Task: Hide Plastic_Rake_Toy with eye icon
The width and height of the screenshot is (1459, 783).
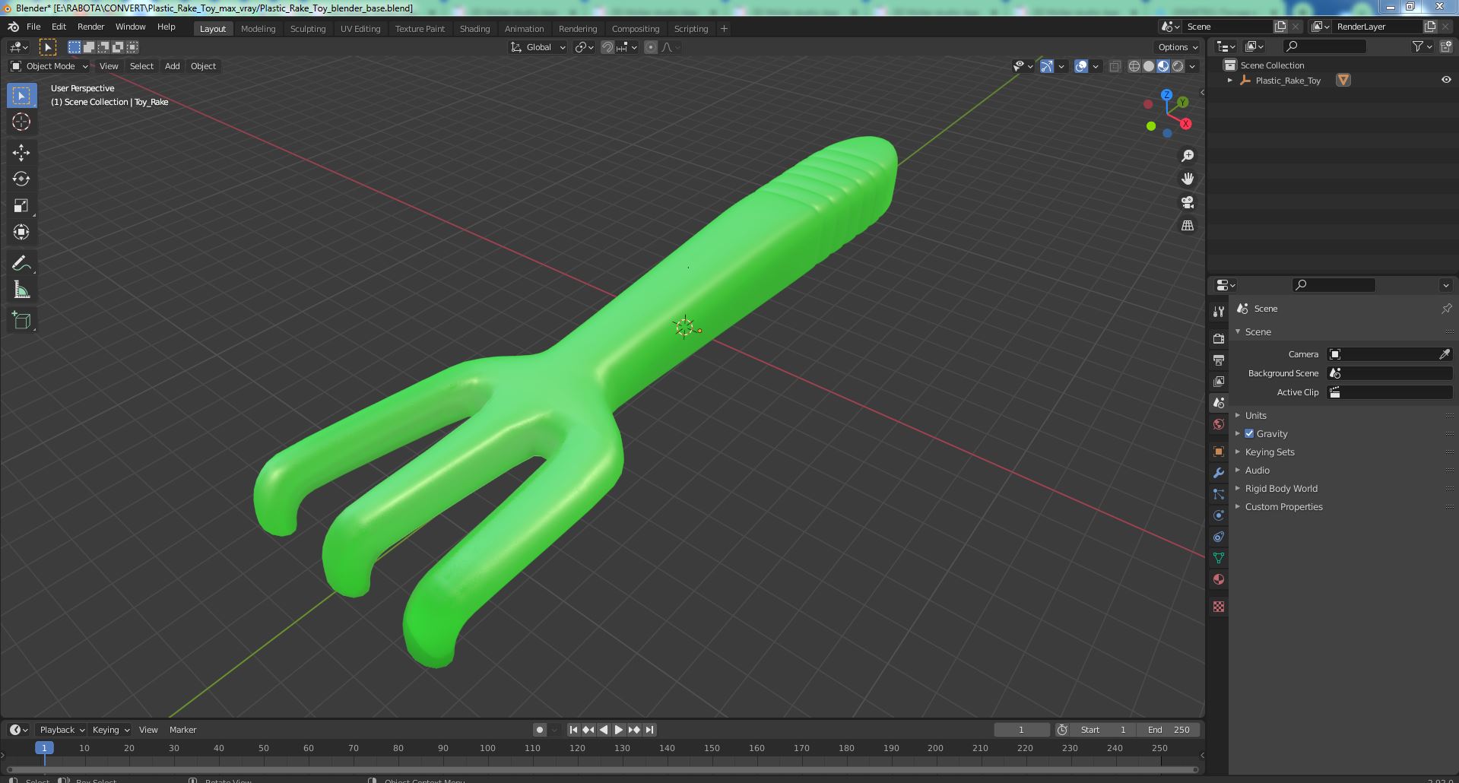Action: (1446, 80)
